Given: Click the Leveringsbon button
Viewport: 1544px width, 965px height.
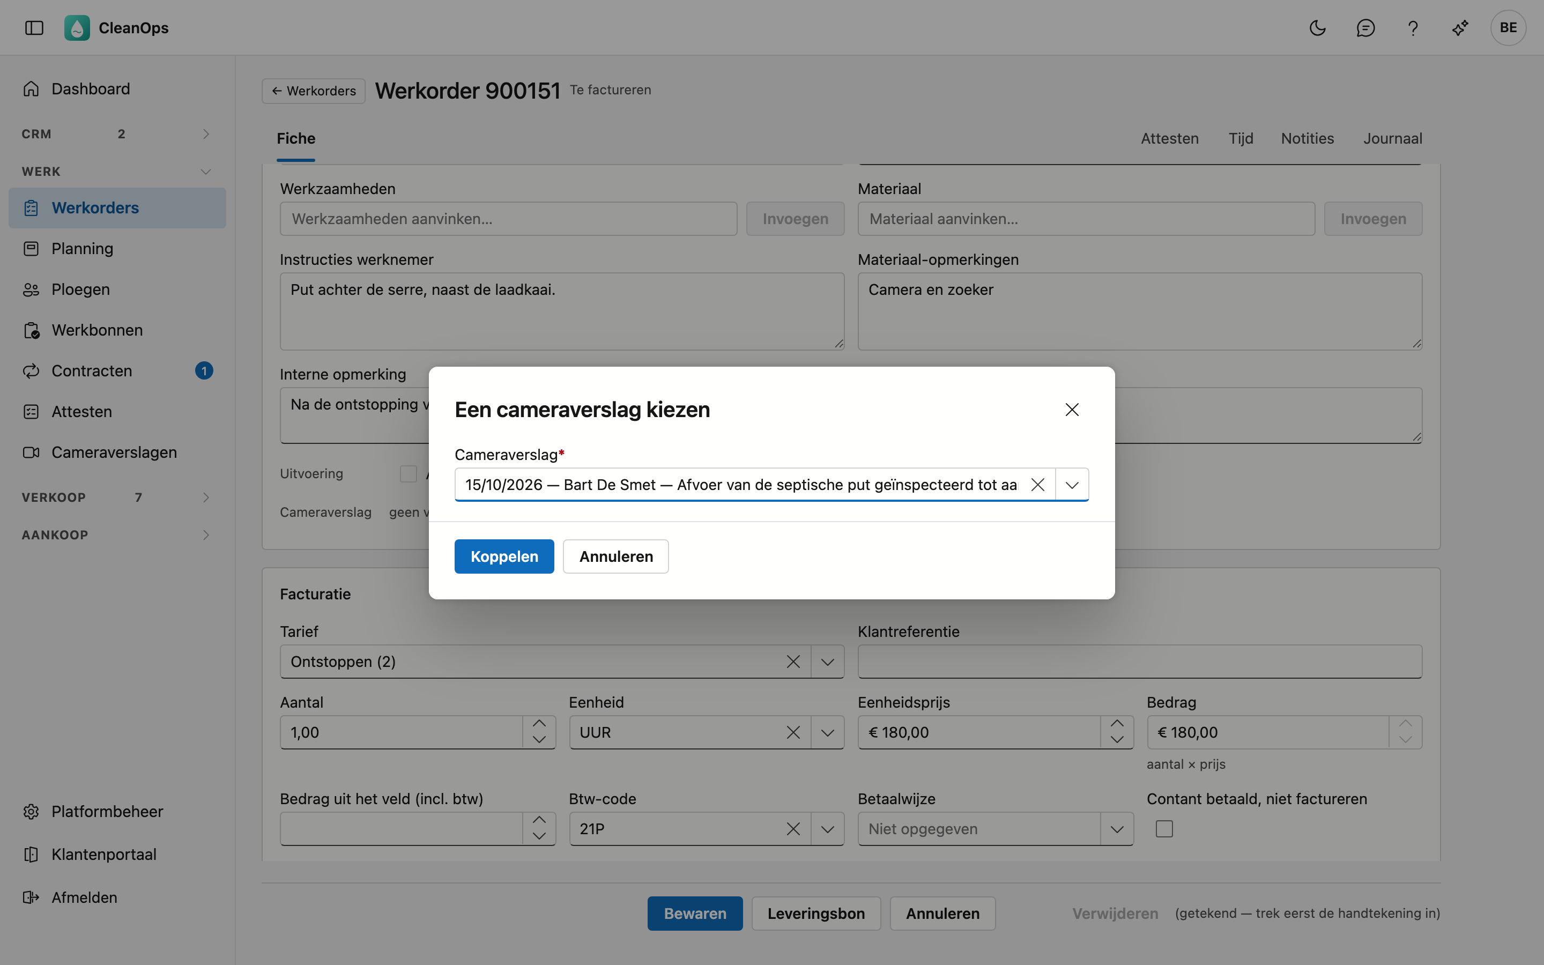Looking at the screenshot, I should (x=816, y=914).
